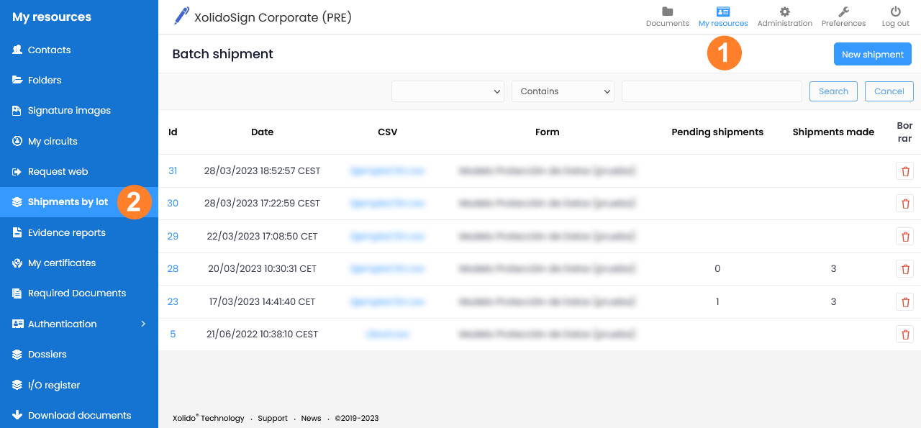The width and height of the screenshot is (921, 428).
Task: Delete shipment 31 with its trash icon
Action: pyautogui.click(x=905, y=171)
